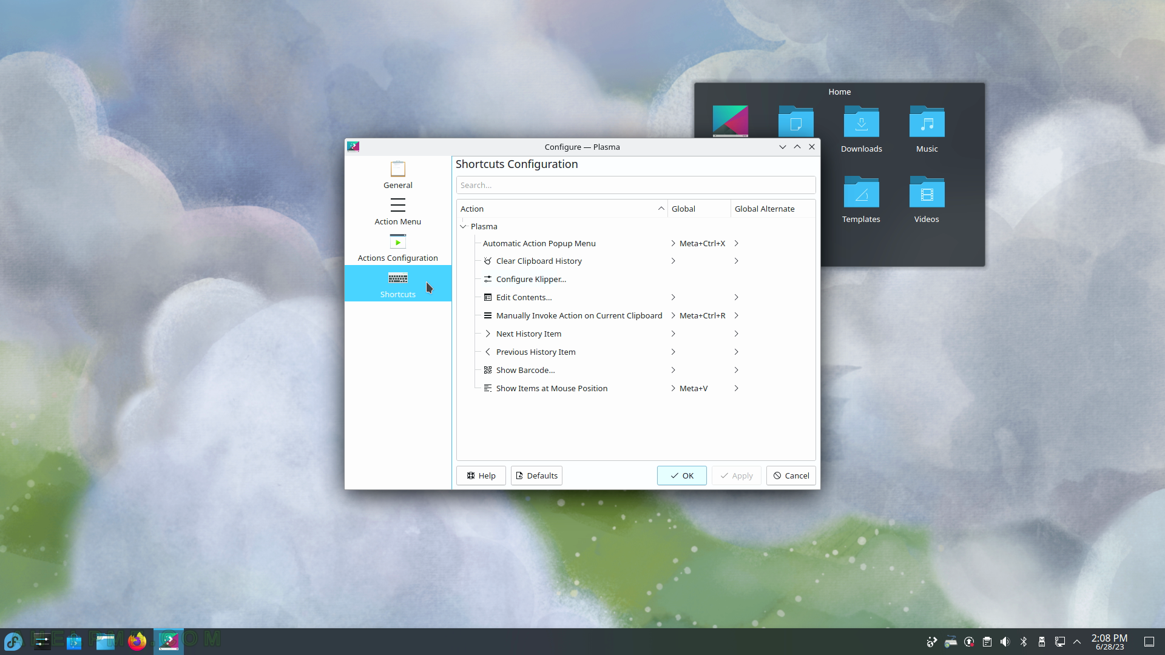Expand Global Alternate for Previous History Item
The image size is (1165, 655).
pos(736,352)
